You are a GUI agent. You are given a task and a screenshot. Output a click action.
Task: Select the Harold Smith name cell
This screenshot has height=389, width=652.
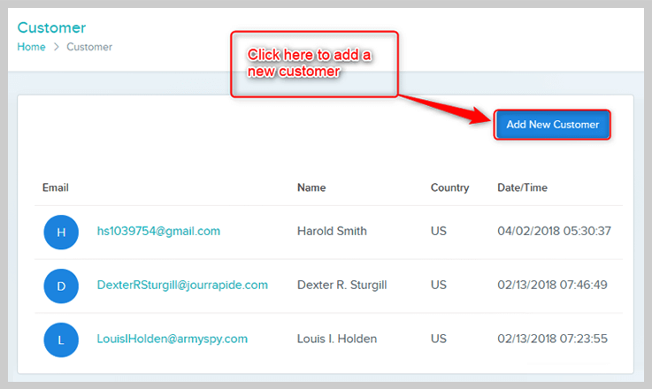(332, 231)
